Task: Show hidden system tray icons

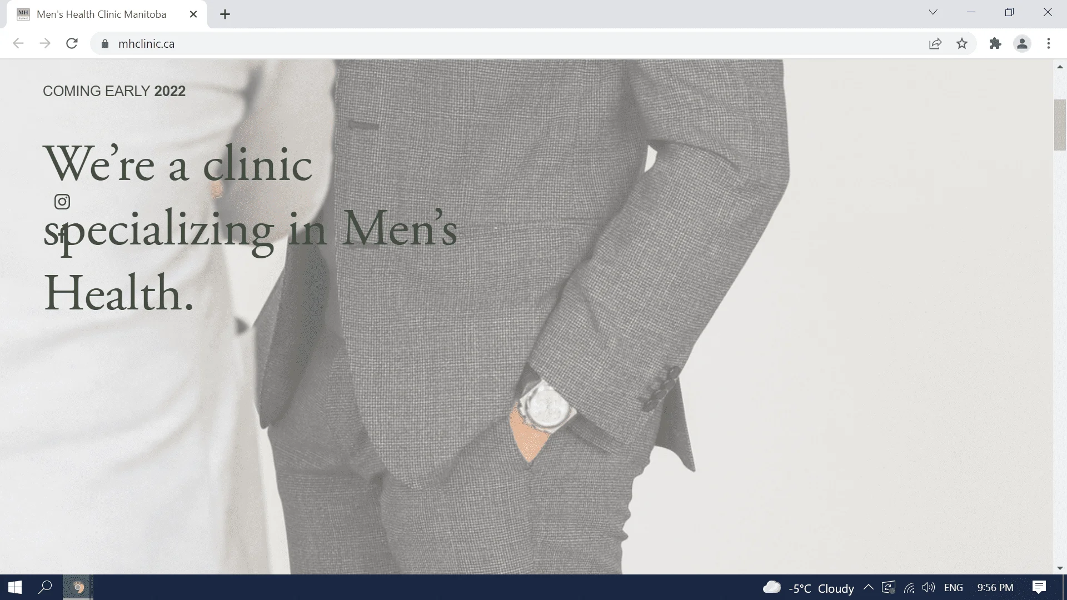Action: pyautogui.click(x=869, y=587)
